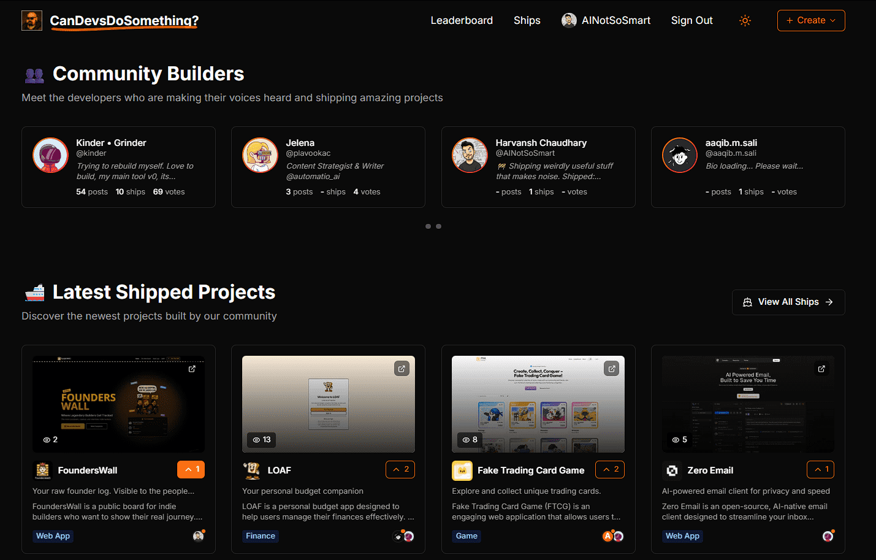Click Sign Out in the header
This screenshot has height=560, width=876.
point(691,21)
